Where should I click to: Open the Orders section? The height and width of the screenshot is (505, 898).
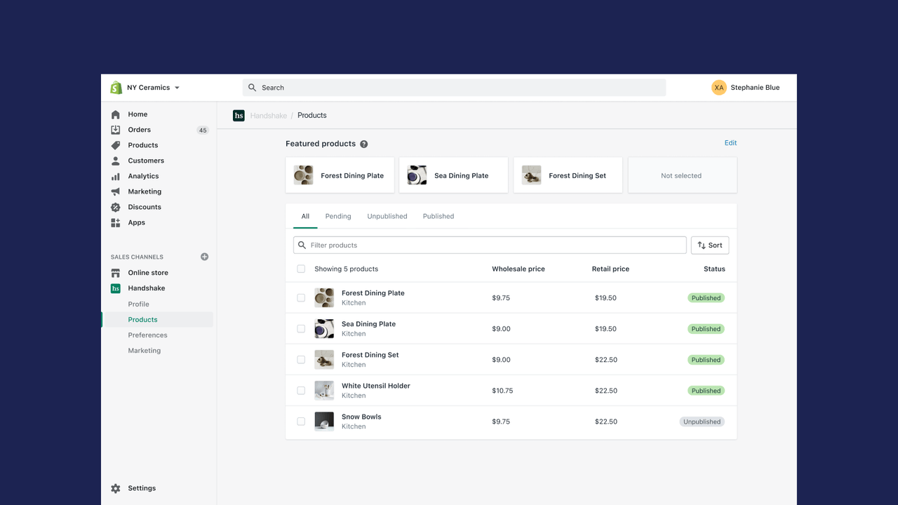click(139, 129)
